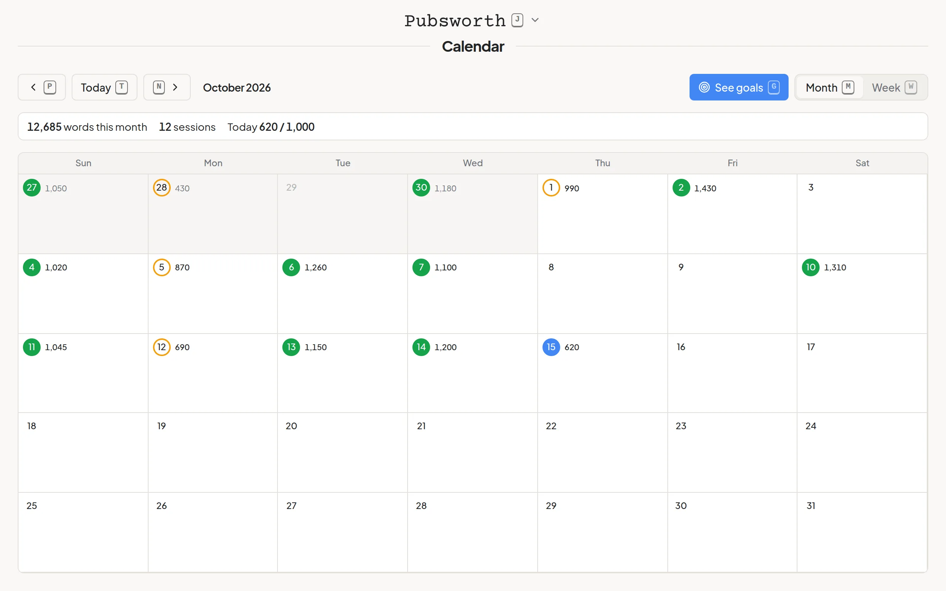The image size is (946, 591).
Task: Click the 1,430 word count on October 2
Action: pos(705,188)
